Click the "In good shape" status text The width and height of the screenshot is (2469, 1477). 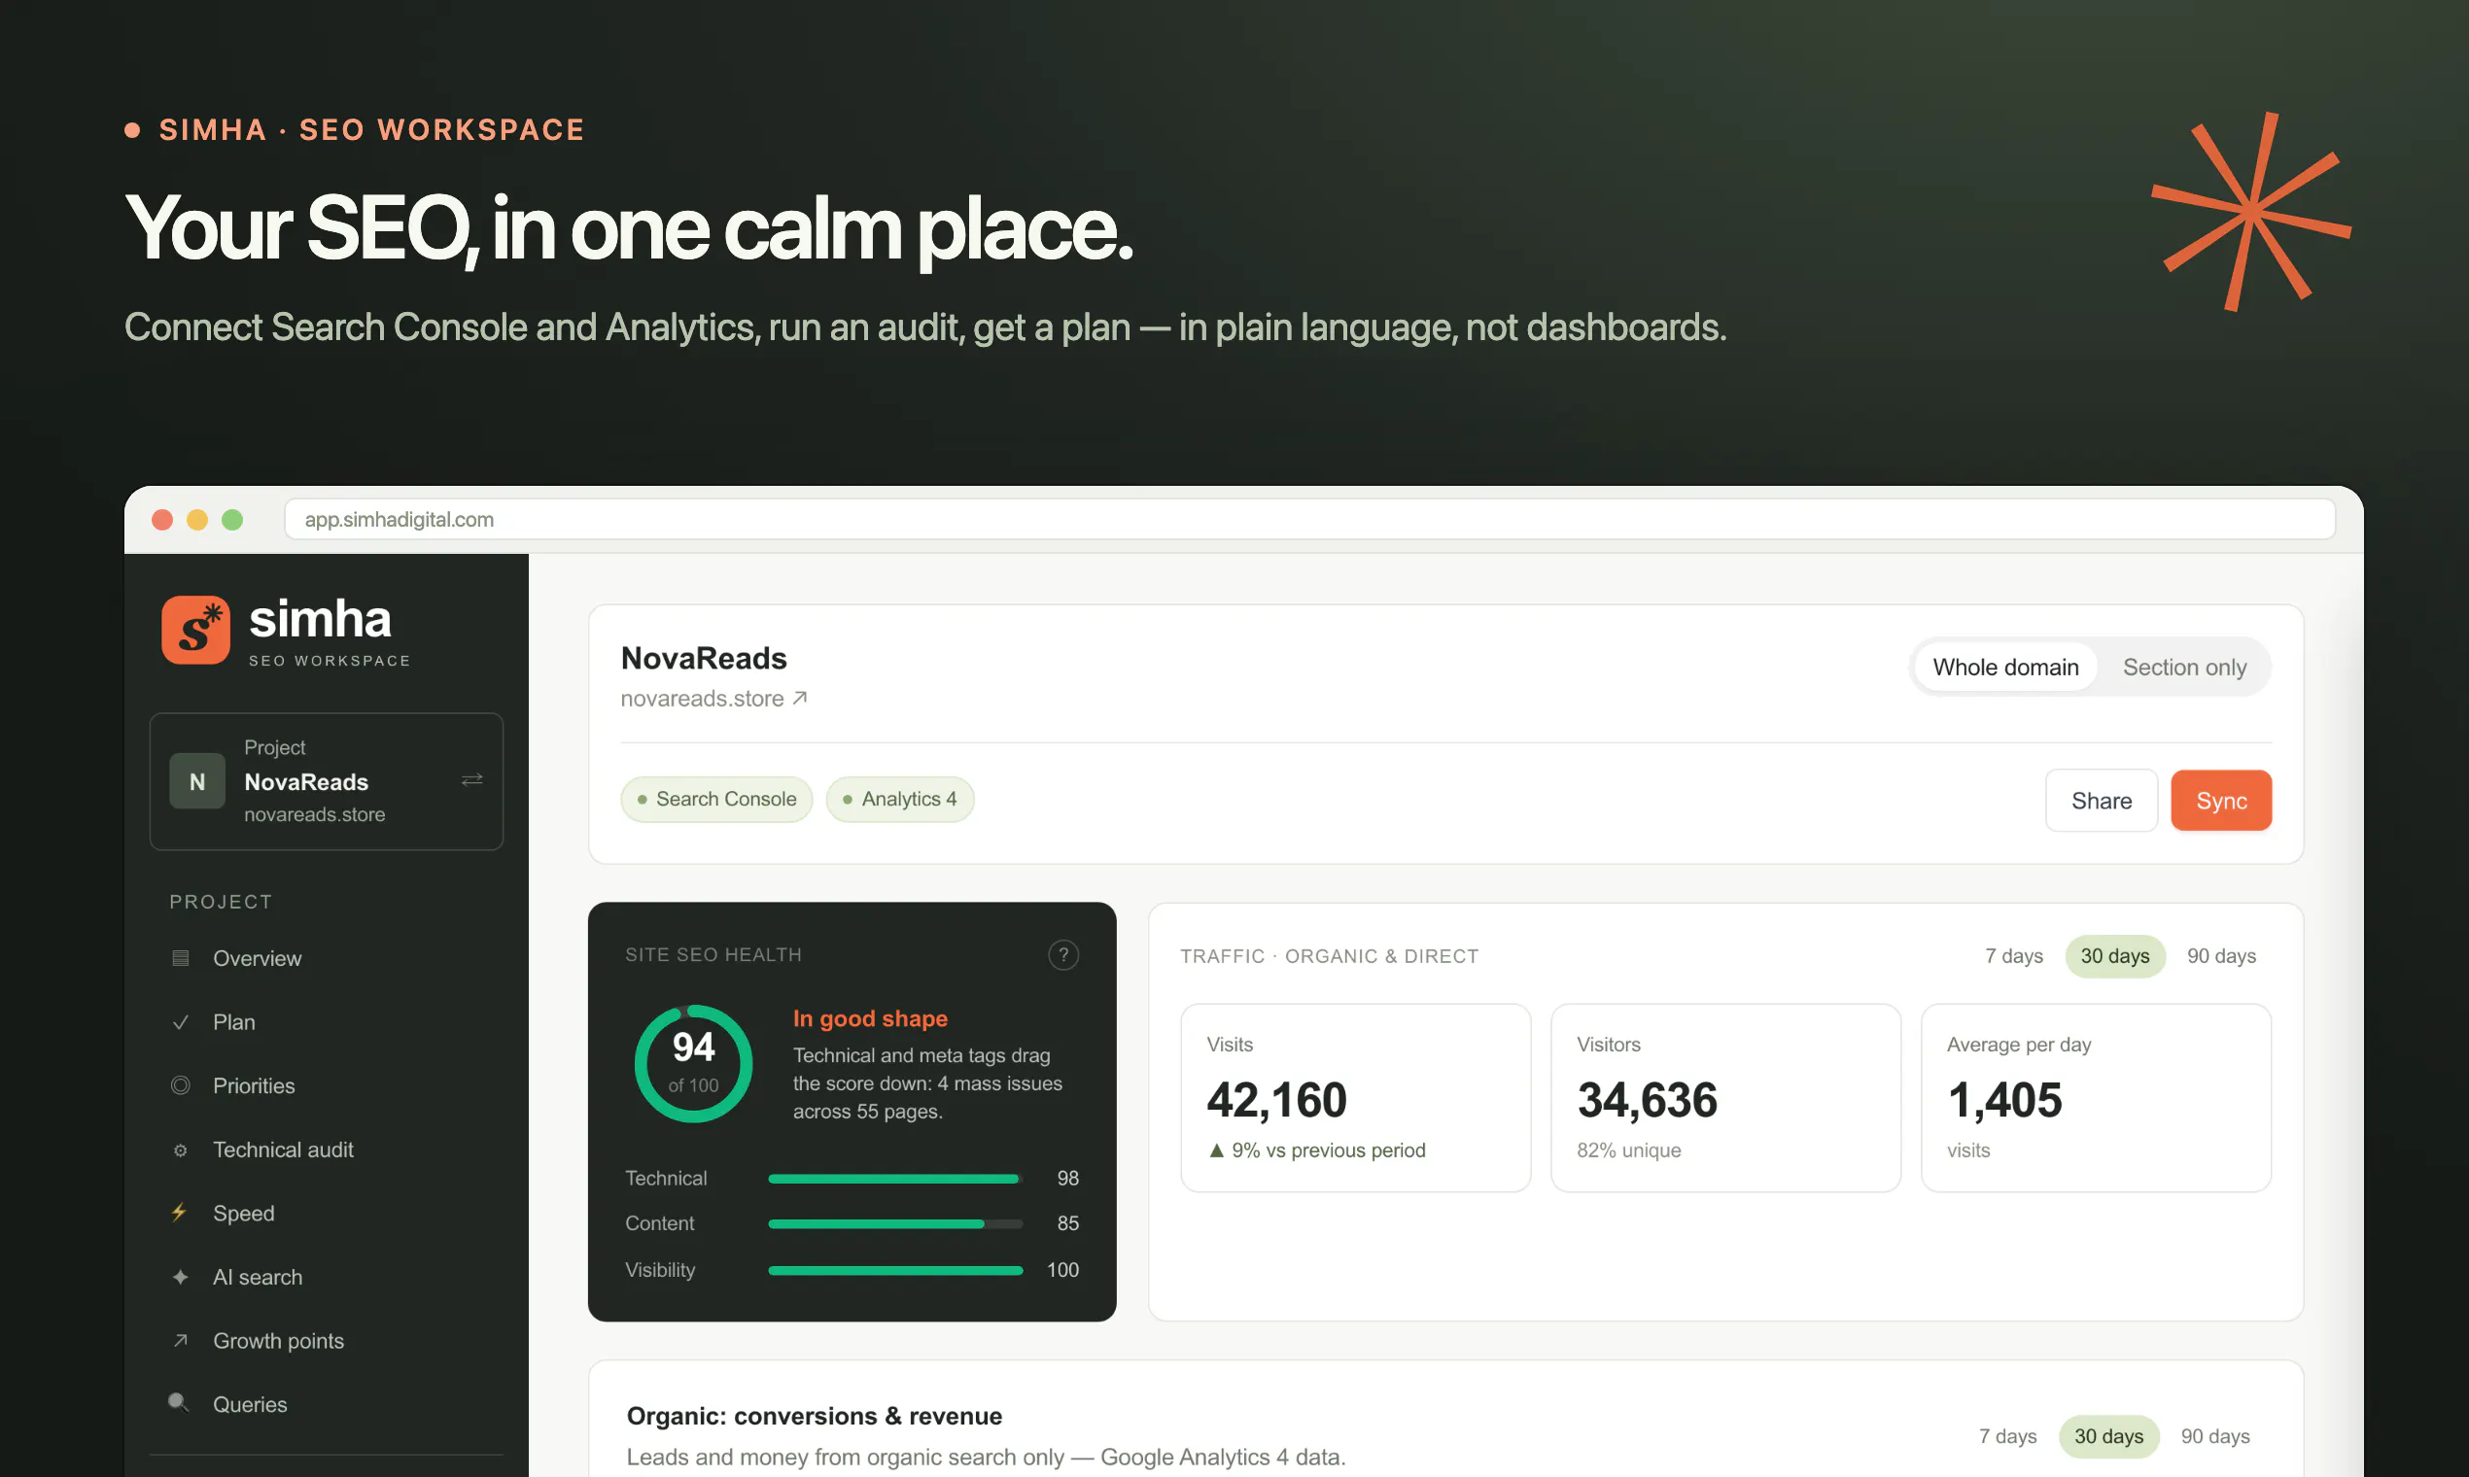tap(870, 1018)
